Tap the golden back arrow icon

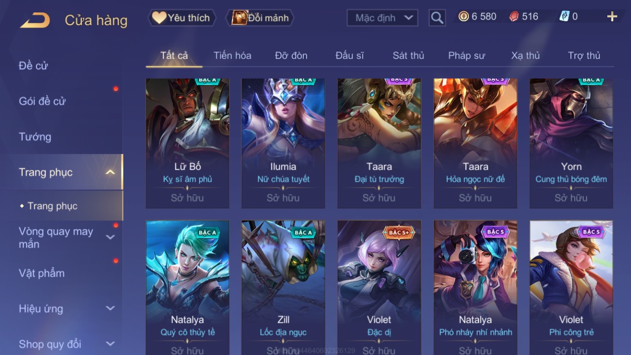35,20
